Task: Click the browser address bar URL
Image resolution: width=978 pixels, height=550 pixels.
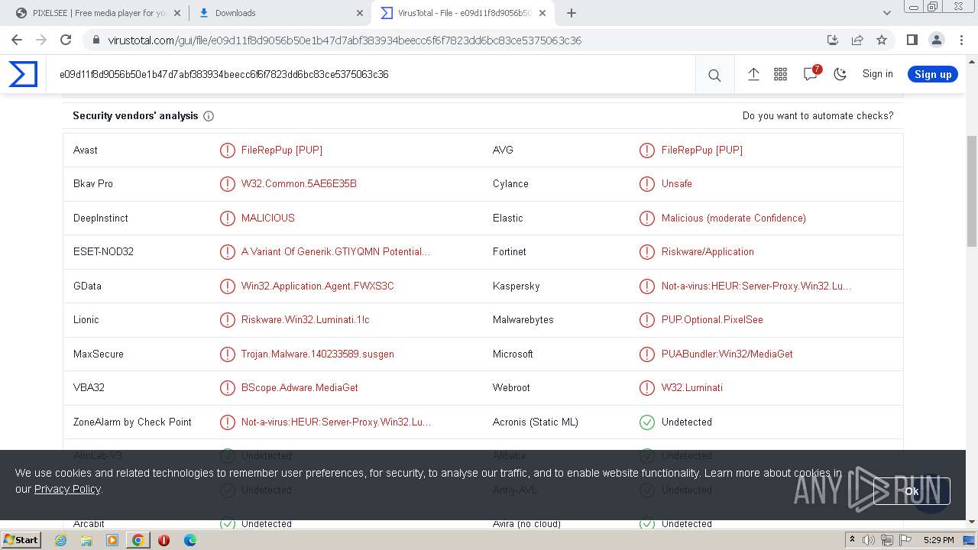Action: point(345,40)
